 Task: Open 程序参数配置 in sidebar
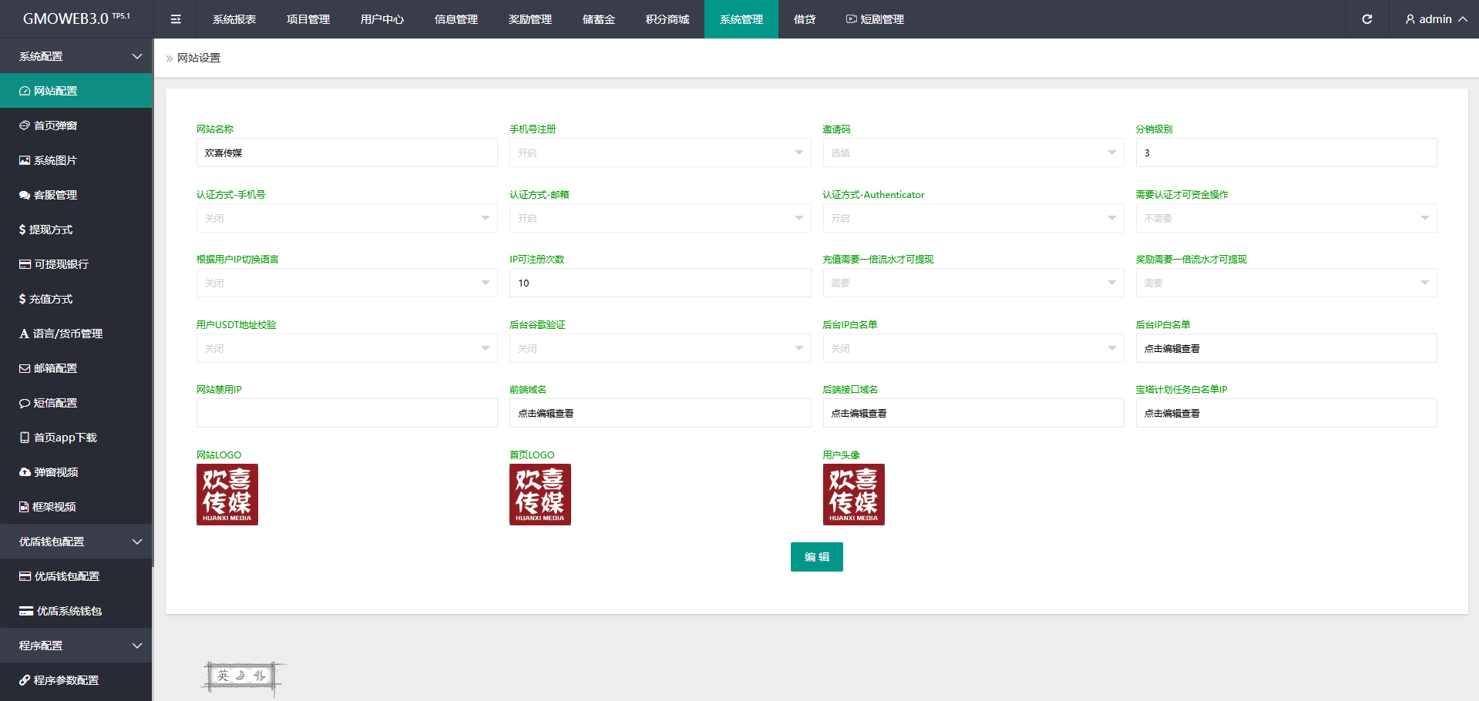pos(66,680)
